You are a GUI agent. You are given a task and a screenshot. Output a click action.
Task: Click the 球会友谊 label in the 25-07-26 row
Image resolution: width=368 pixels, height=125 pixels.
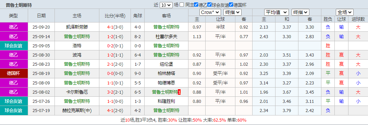(14, 101)
